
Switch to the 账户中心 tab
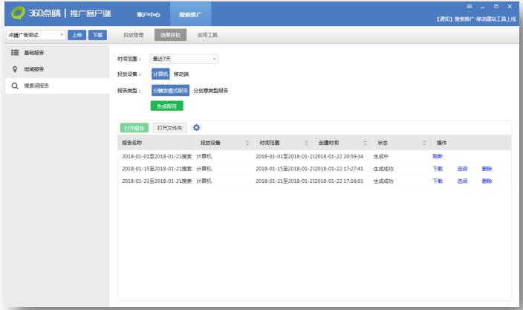[149, 14]
